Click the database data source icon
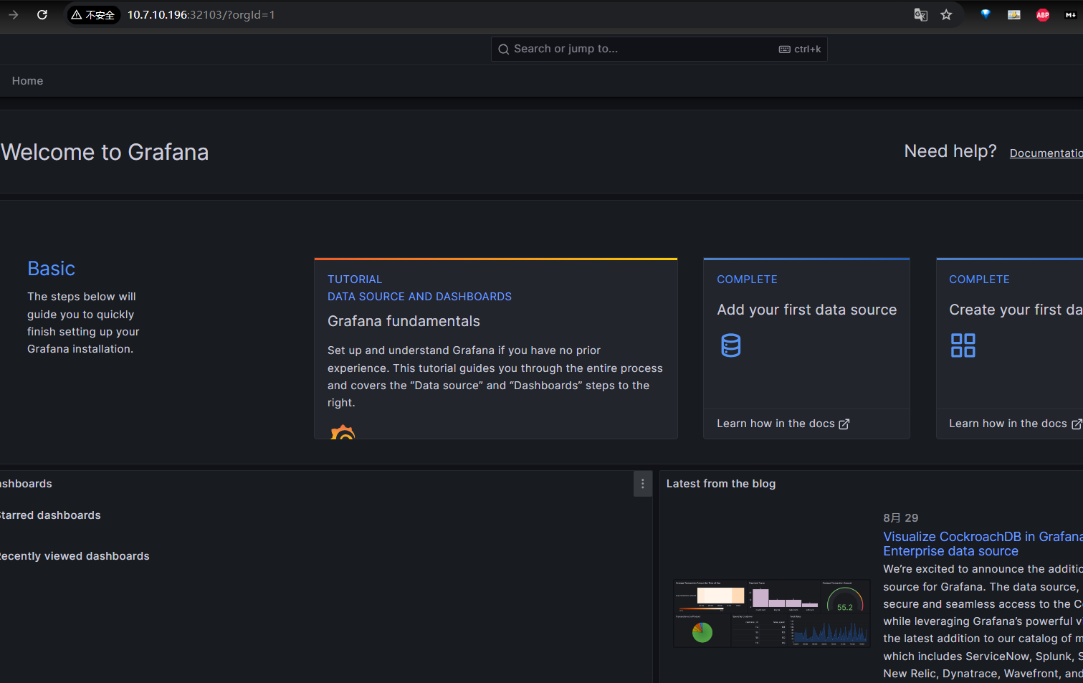Viewport: 1083px width, 683px height. tap(730, 345)
